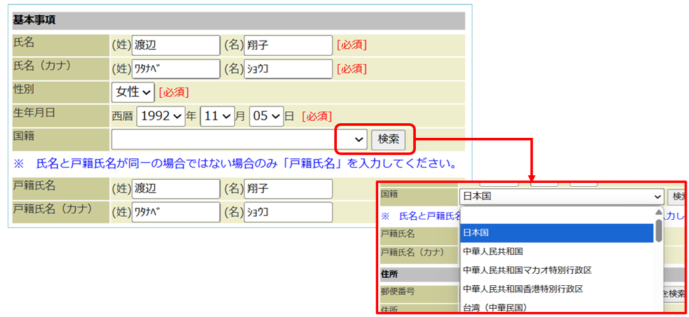This screenshot has height=317, width=689.
Task: Choose 中華人民共和国マカオ特別行政区 option
Action: point(556,271)
